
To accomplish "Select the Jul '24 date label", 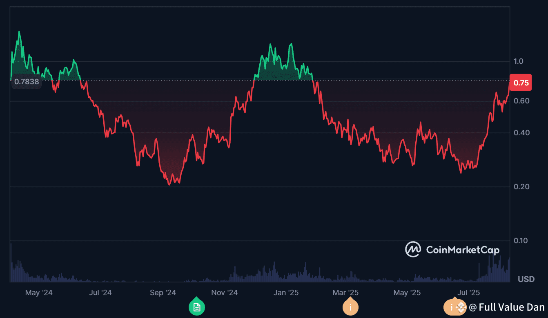I will [100, 293].
